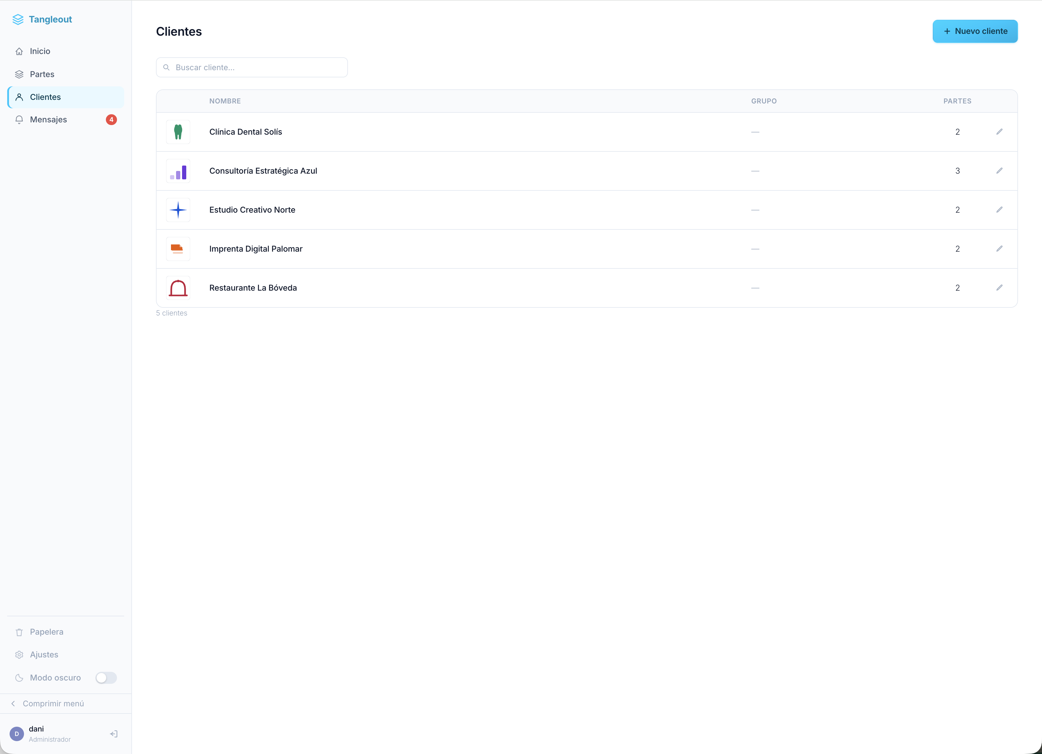Click the Tangleout logo icon
Viewport: 1042px width, 754px height.
point(18,19)
